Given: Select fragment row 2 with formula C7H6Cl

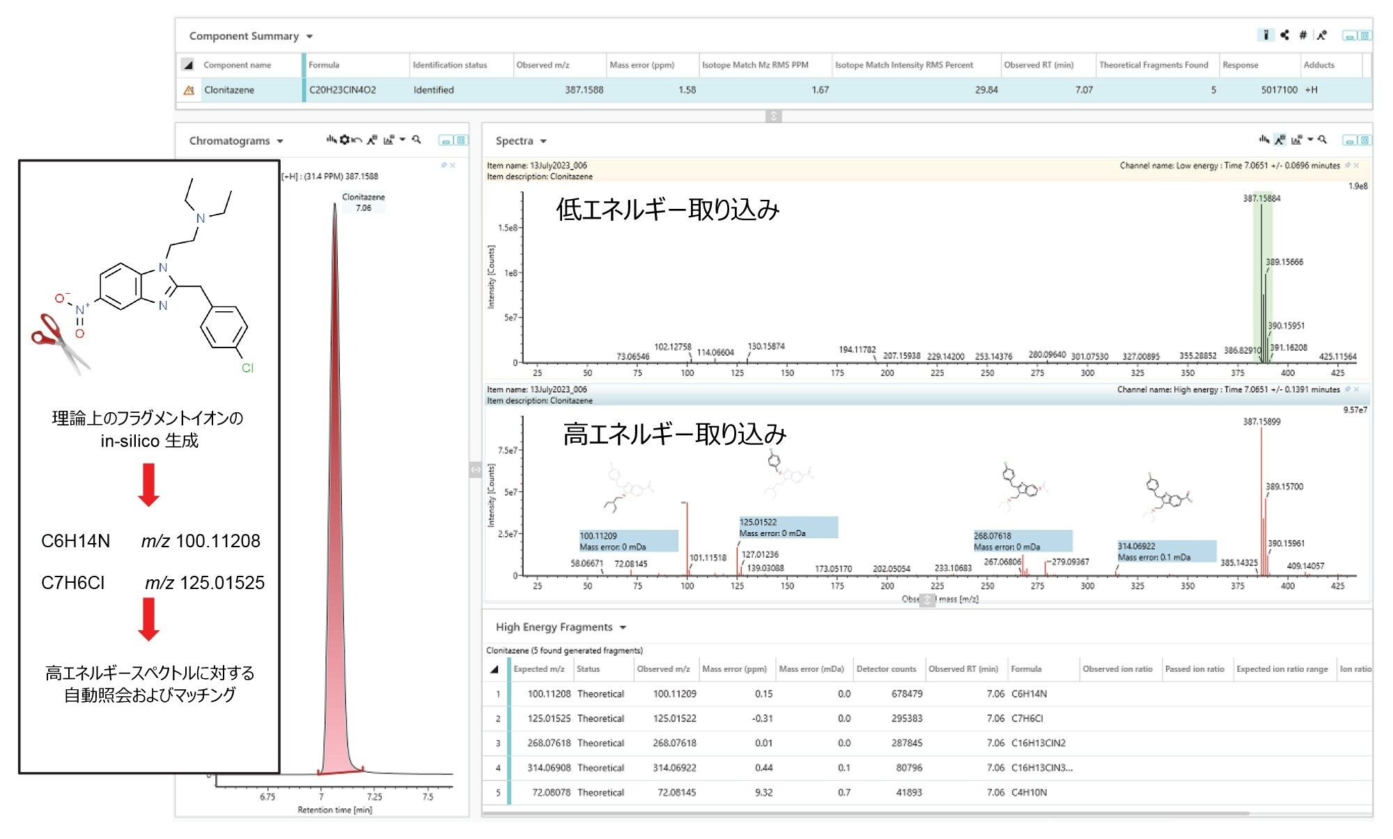Looking at the screenshot, I should pyautogui.click(x=927, y=719).
